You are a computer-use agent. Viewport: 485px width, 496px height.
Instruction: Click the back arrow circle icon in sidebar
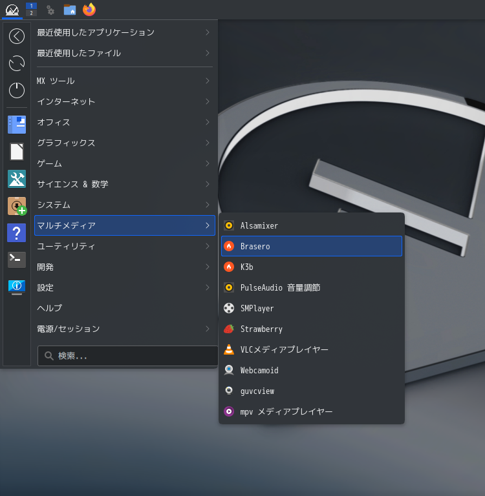pos(17,36)
